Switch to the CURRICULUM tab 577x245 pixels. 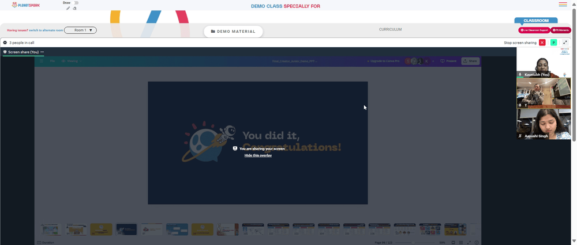[x=391, y=29]
